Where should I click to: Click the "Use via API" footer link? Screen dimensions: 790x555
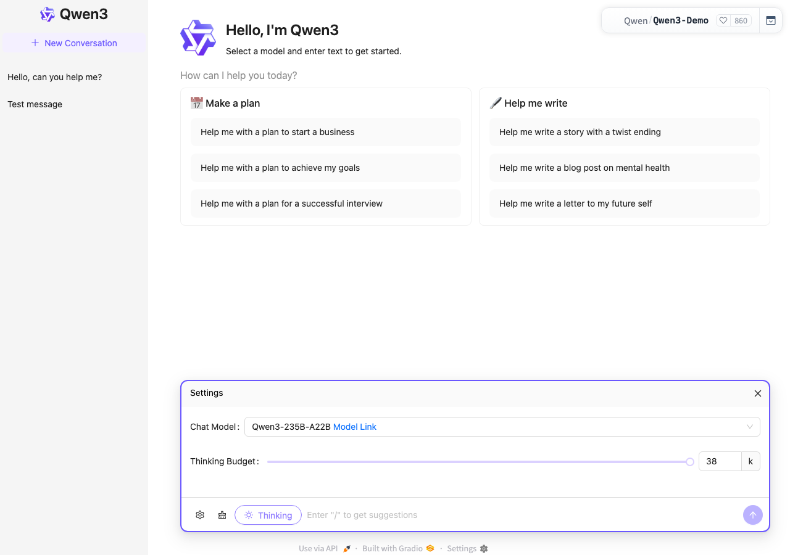[x=325, y=548]
